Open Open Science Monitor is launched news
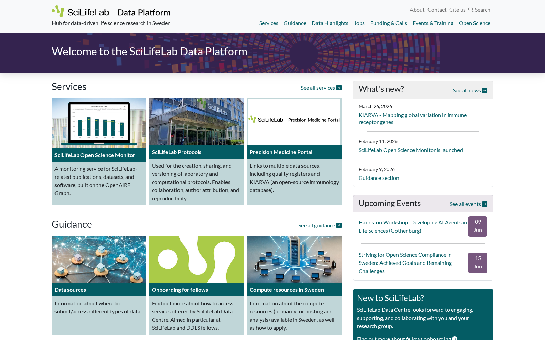 [410, 150]
